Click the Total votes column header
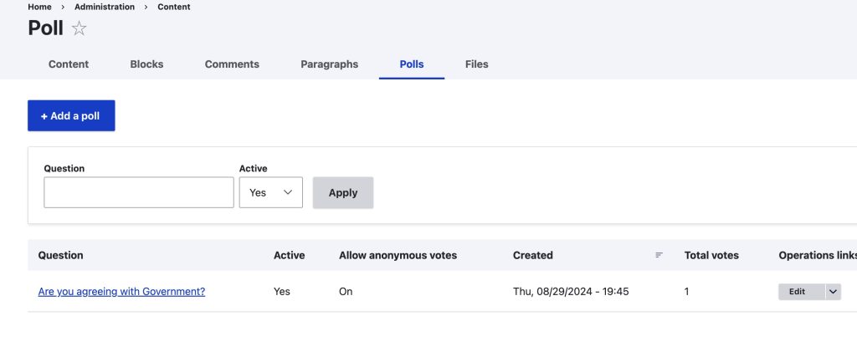The height and width of the screenshot is (357, 857). [x=711, y=256]
